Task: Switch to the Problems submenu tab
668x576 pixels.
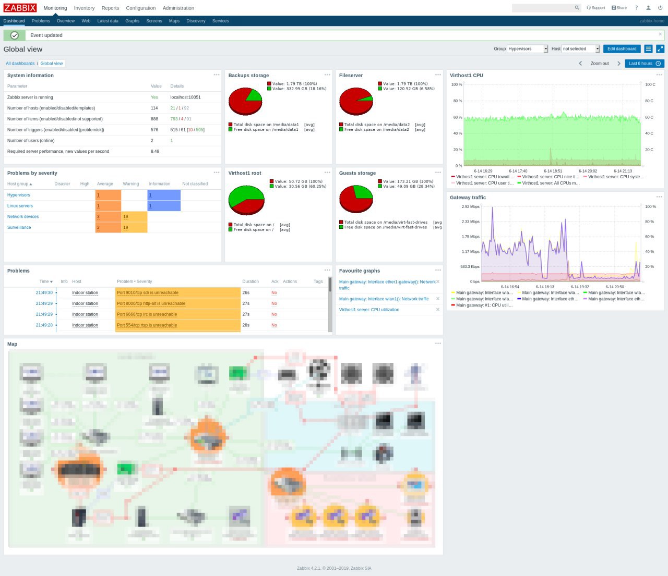Action: [x=41, y=21]
